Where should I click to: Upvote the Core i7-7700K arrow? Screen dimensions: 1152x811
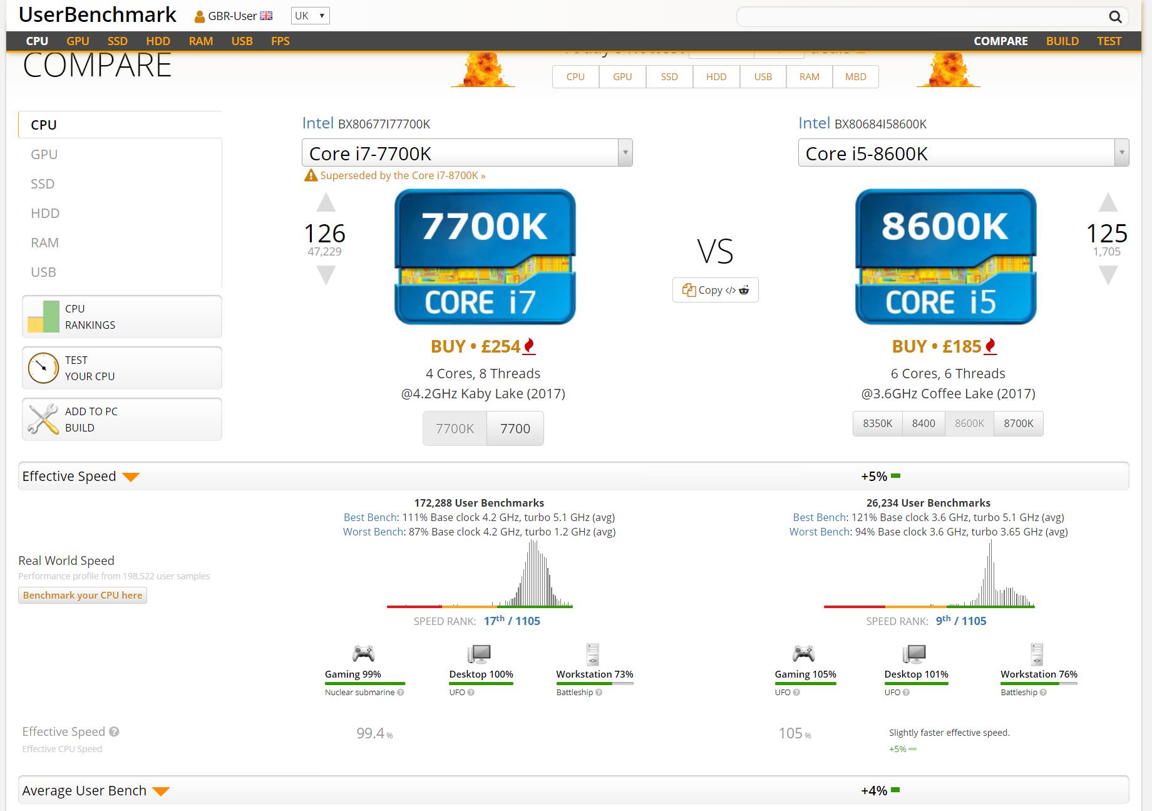(326, 202)
